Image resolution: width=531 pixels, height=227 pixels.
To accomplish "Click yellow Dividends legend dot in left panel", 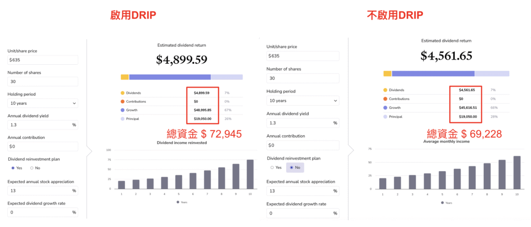I will [x=123, y=93].
